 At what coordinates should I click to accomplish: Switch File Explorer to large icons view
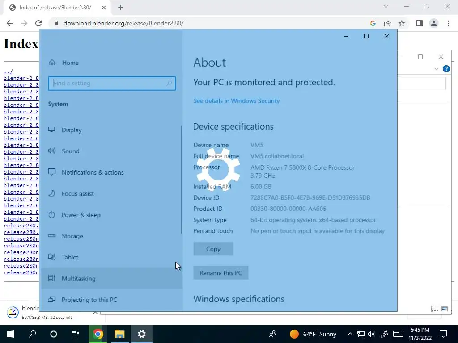point(445,309)
